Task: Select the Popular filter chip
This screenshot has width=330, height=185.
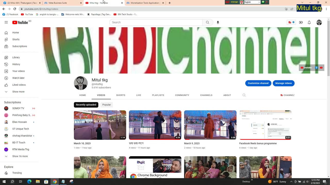Action: [x=106, y=105]
